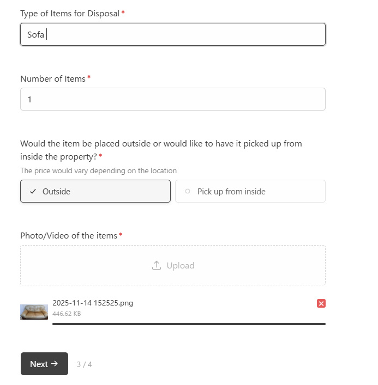The width and height of the screenshot is (378, 385).
Task: Click the arrow icon on Next button
Action: (54, 364)
